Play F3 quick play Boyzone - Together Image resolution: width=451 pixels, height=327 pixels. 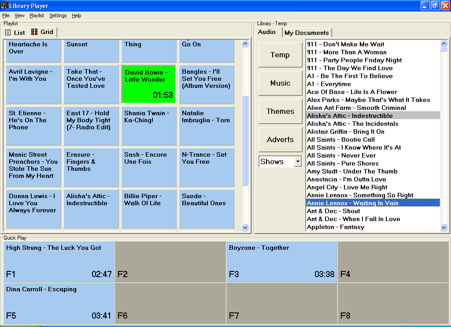[x=281, y=262]
